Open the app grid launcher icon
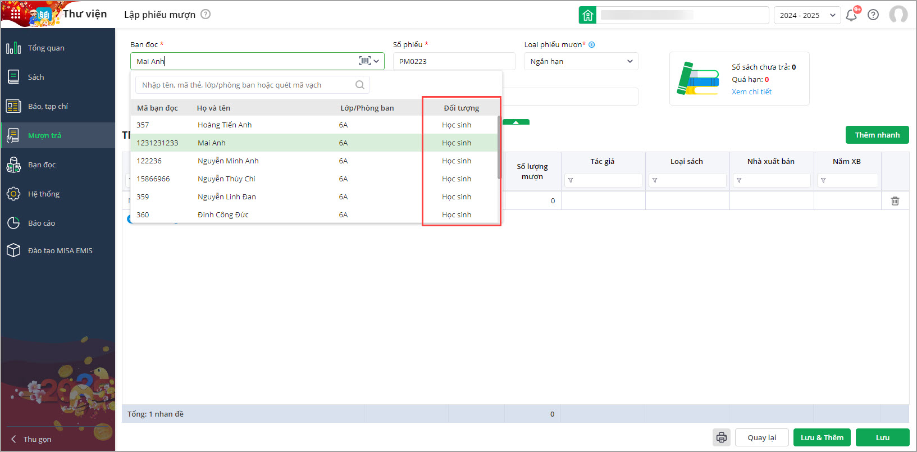Viewport: 917px width, 452px height. pyautogui.click(x=16, y=13)
